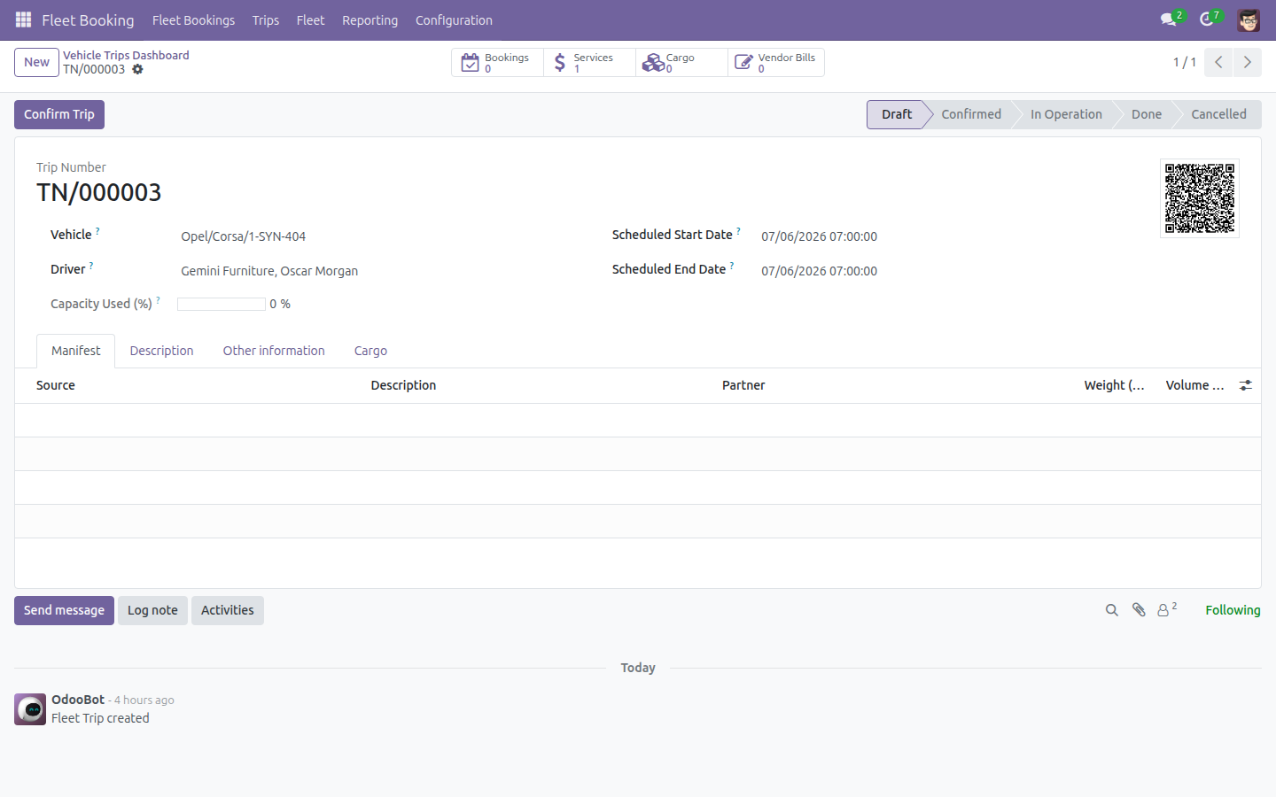Click Log note button
This screenshot has width=1276, height=797.
pyautogui.click(x=152, y=610)
